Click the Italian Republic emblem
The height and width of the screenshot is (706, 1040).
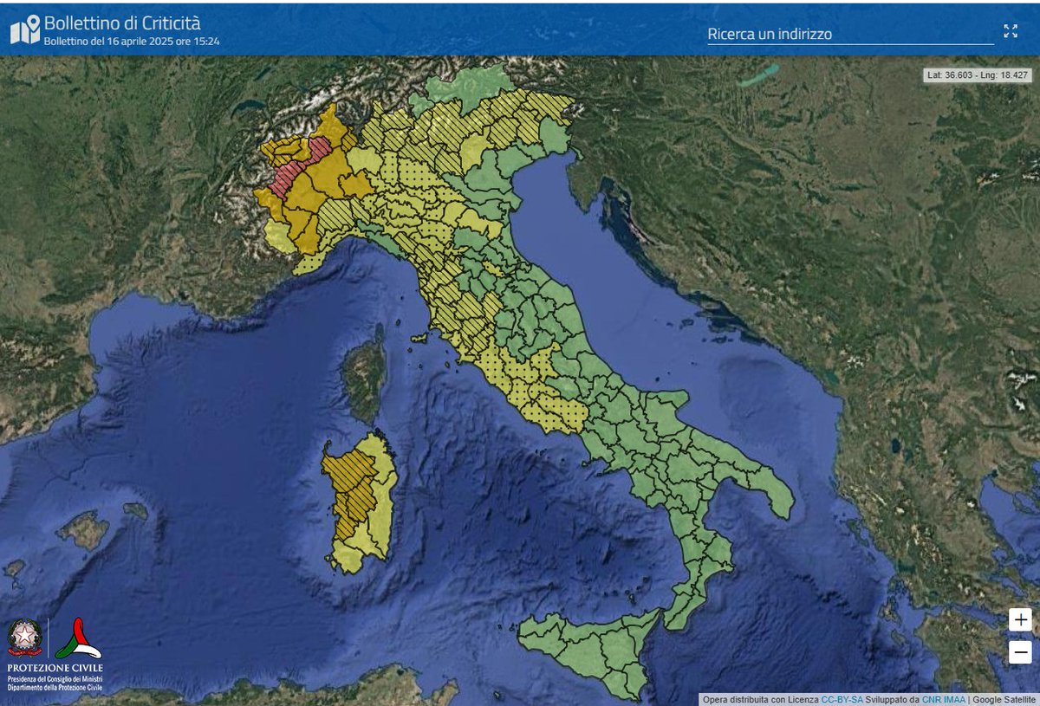click(x=24, y=638)
